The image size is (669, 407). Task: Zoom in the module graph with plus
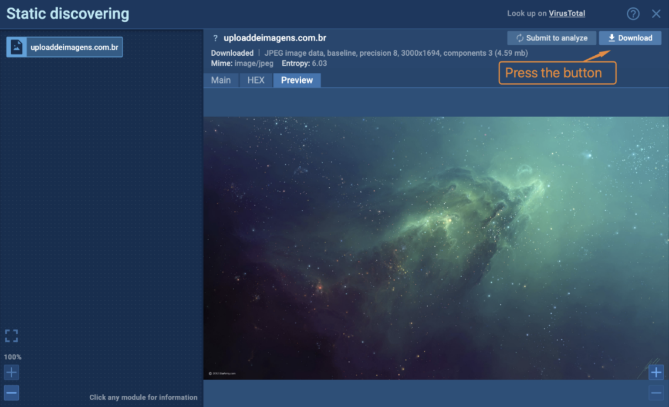coord(11,372)
